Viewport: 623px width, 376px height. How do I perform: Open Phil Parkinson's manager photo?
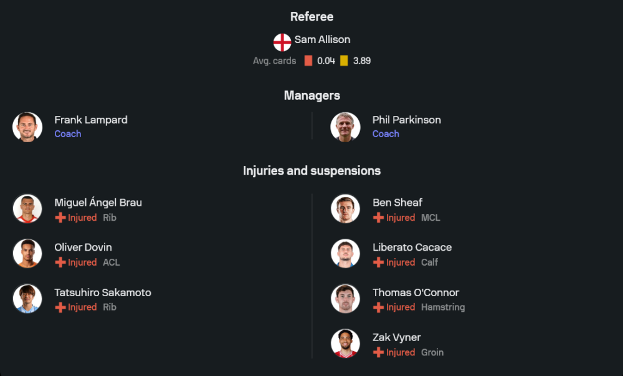(x=345, y=127)
